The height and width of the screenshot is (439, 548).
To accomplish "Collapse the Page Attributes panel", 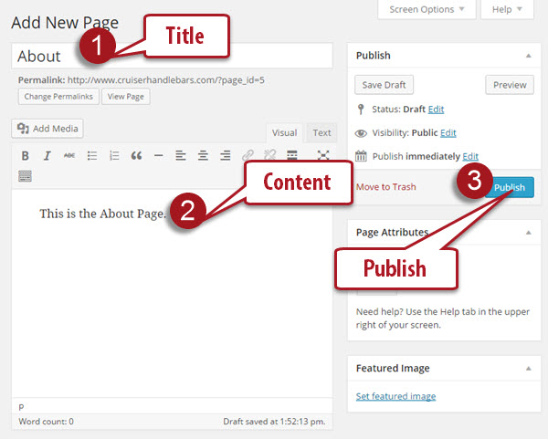I will coord(529,233).
